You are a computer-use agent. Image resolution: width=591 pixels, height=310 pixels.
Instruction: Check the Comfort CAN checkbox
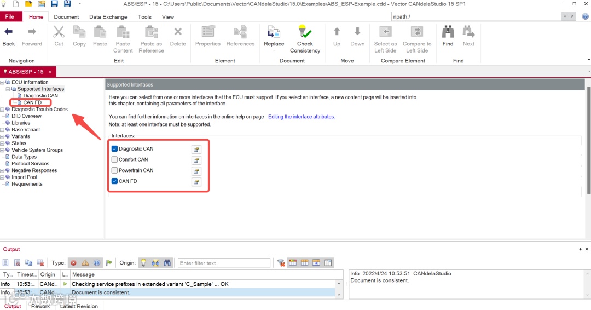pyautogui.click(x=114, y=159)
